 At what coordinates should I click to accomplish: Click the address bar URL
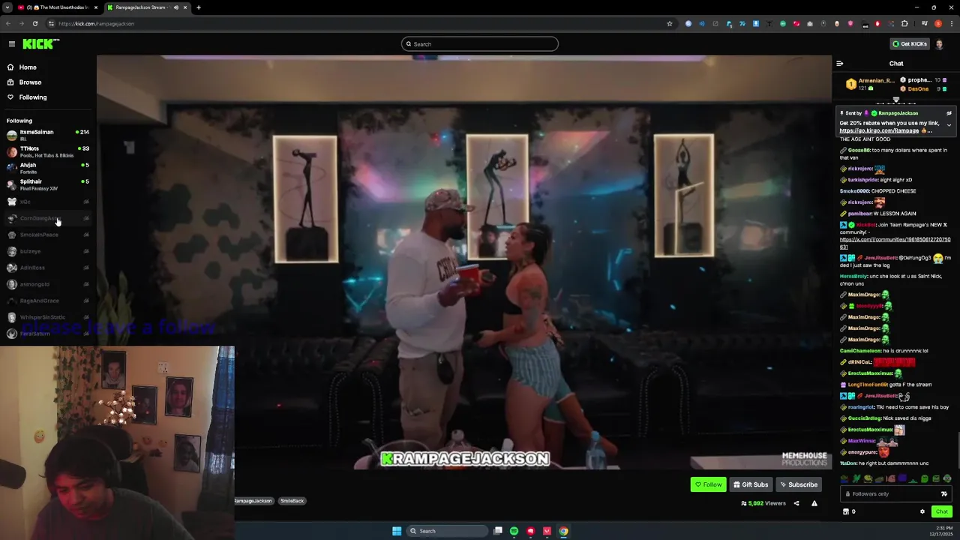tap(96, 24)
